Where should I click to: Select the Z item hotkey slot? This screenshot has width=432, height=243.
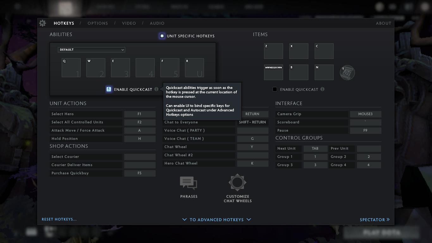(274, 51)
